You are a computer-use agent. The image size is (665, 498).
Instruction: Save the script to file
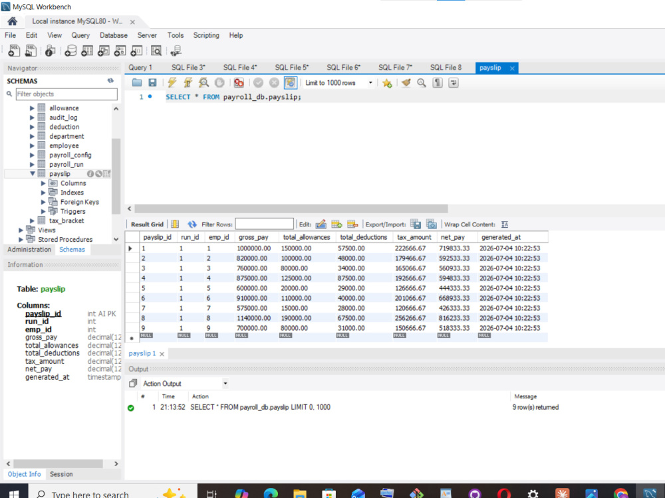coord(152,82)
